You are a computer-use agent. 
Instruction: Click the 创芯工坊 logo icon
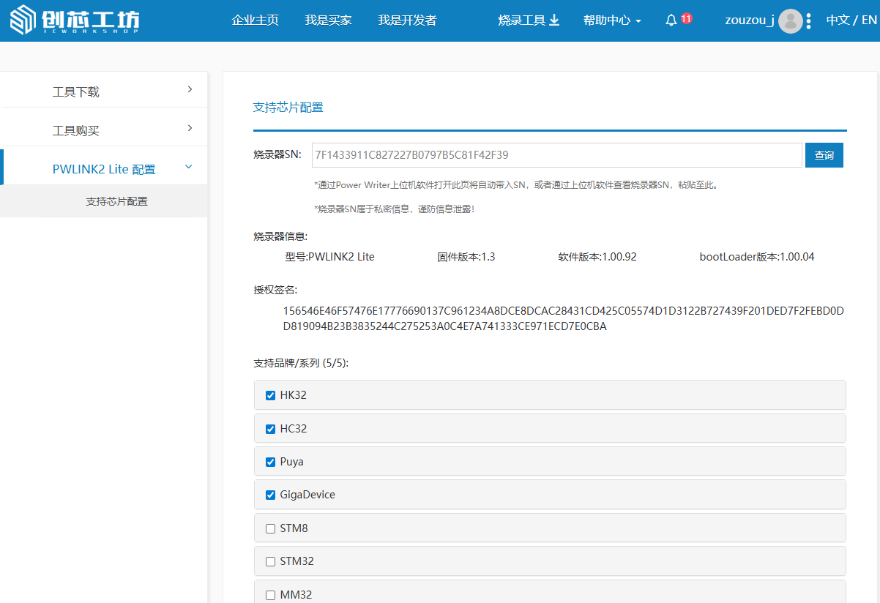click(23, 21)
